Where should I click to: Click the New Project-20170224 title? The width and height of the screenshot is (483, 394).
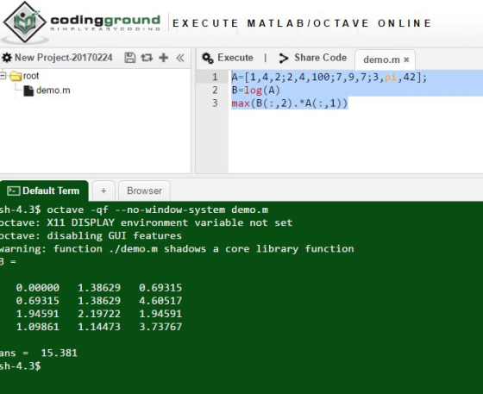(64, 58)
